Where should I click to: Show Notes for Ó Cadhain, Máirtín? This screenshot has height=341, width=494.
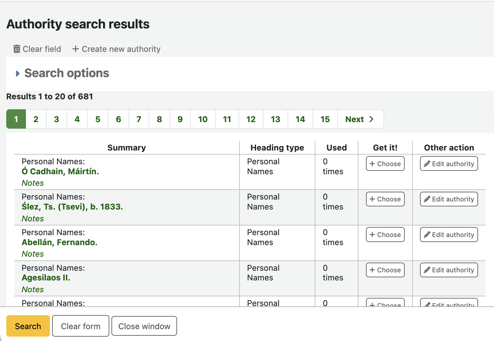(32, 183)
